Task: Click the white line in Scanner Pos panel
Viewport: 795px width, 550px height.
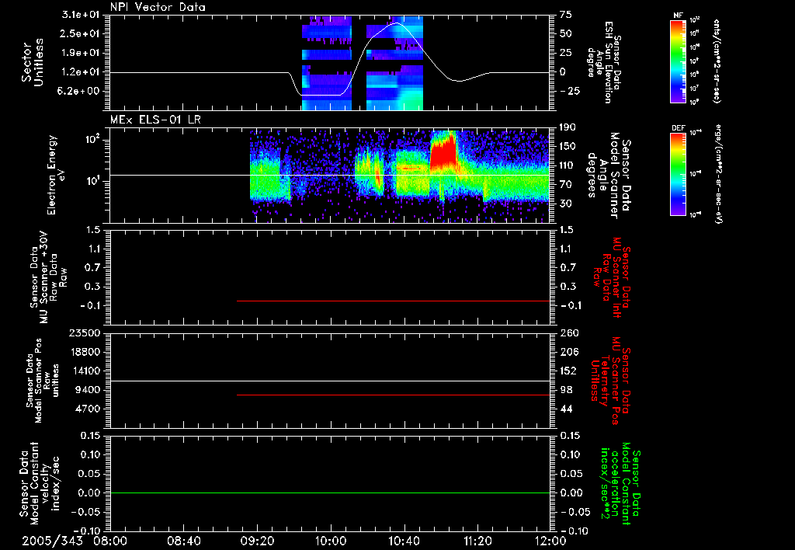Action: tap(330, 381)
